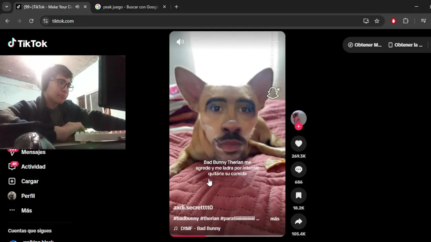This screenshot has width=431, height=242.
Task: Open axdi.secretttt0 username link
Action: click(x=193, y=207)
